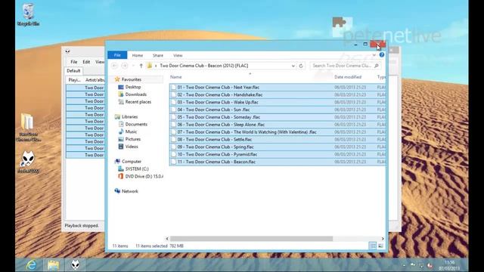Open the File tab in Explorer
This screenshot has height=272, width=484.
(x=117, y=55)
